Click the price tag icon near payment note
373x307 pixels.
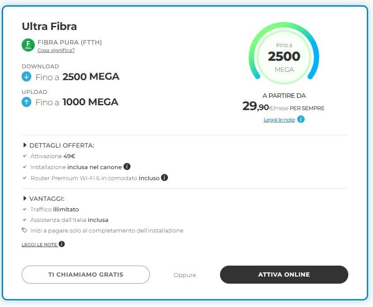tap(24, 230)
